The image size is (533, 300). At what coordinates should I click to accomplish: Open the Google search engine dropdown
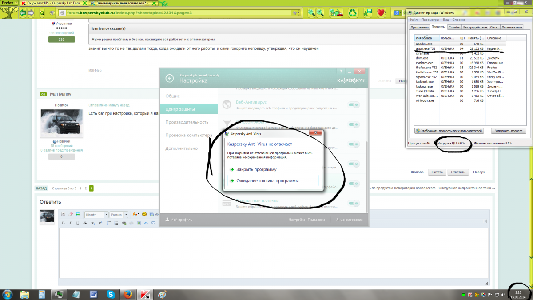[398, 12]
